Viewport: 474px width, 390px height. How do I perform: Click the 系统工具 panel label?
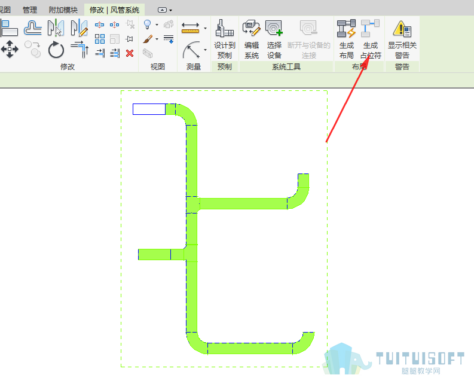pos(286,66)
